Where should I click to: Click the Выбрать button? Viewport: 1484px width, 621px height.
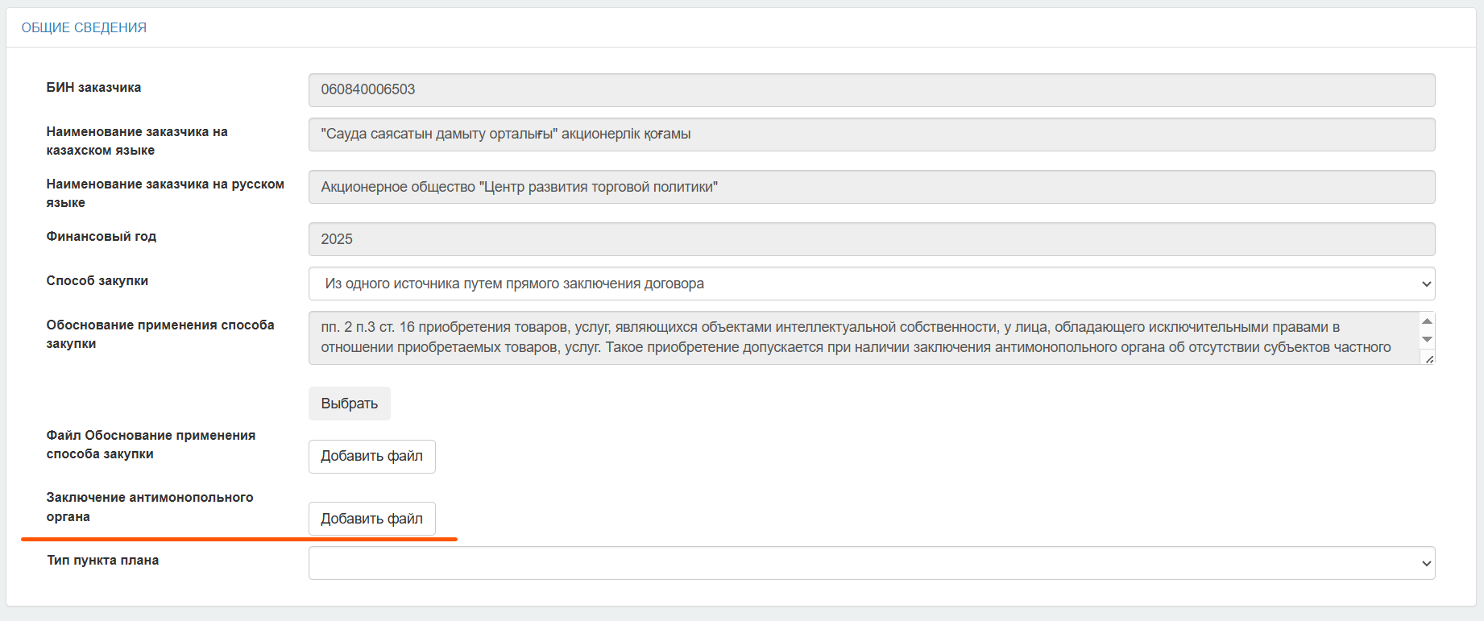click(x=350, y=404)
